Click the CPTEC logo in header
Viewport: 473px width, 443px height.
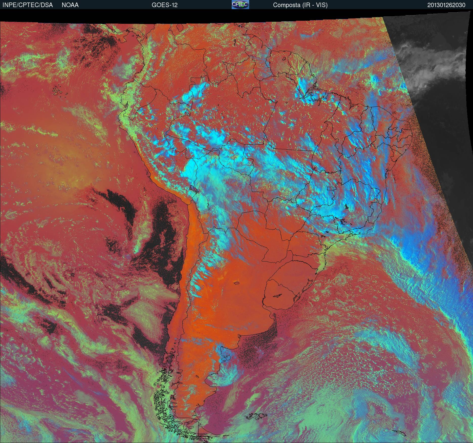[x=240, y=5]
